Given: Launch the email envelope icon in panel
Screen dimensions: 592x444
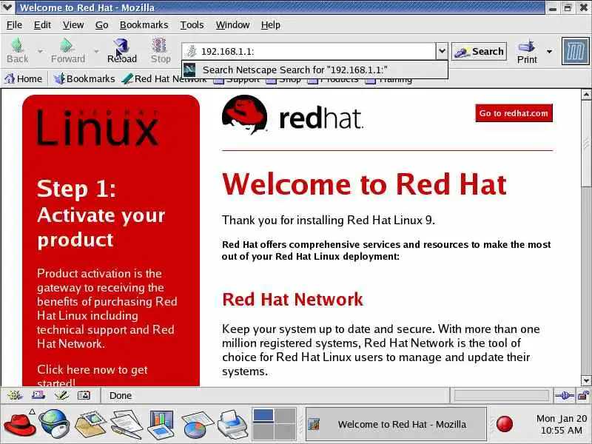Looking at the screenshot, I should click(x=90, y=424).
